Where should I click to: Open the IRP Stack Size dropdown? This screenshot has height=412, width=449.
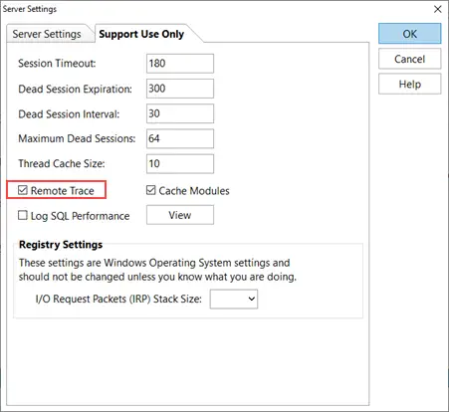pos(234,299)
